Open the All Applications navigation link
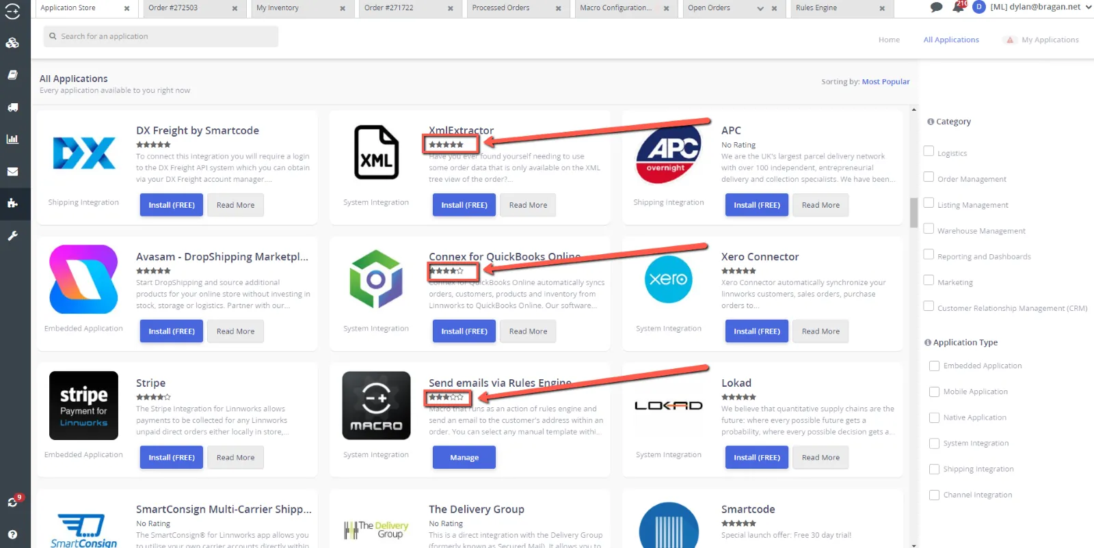This screenshot has height=548, width=1094. pos(951,40)
